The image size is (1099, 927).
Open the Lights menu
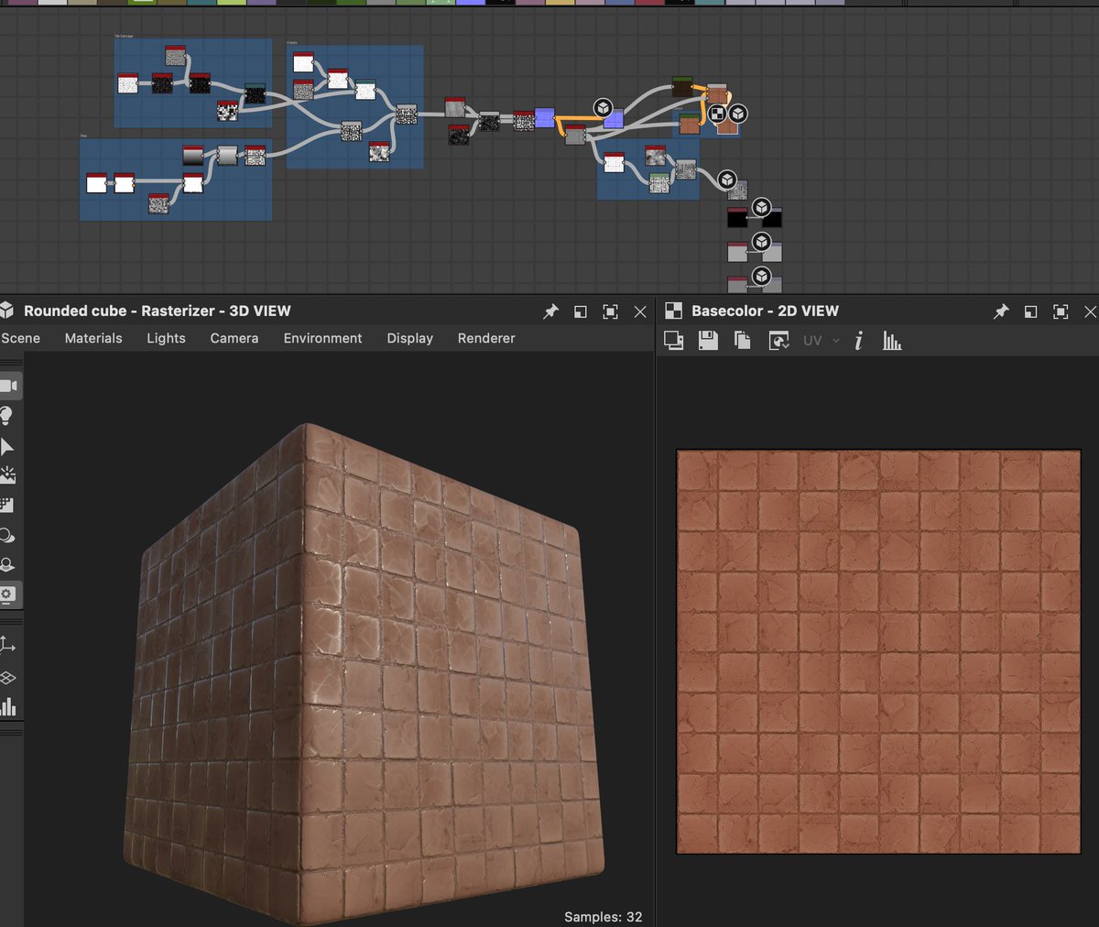pyautogui.click(x=166, y=338)
